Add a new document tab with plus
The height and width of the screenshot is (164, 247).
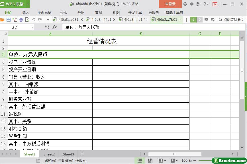click(x=187, y=20)
